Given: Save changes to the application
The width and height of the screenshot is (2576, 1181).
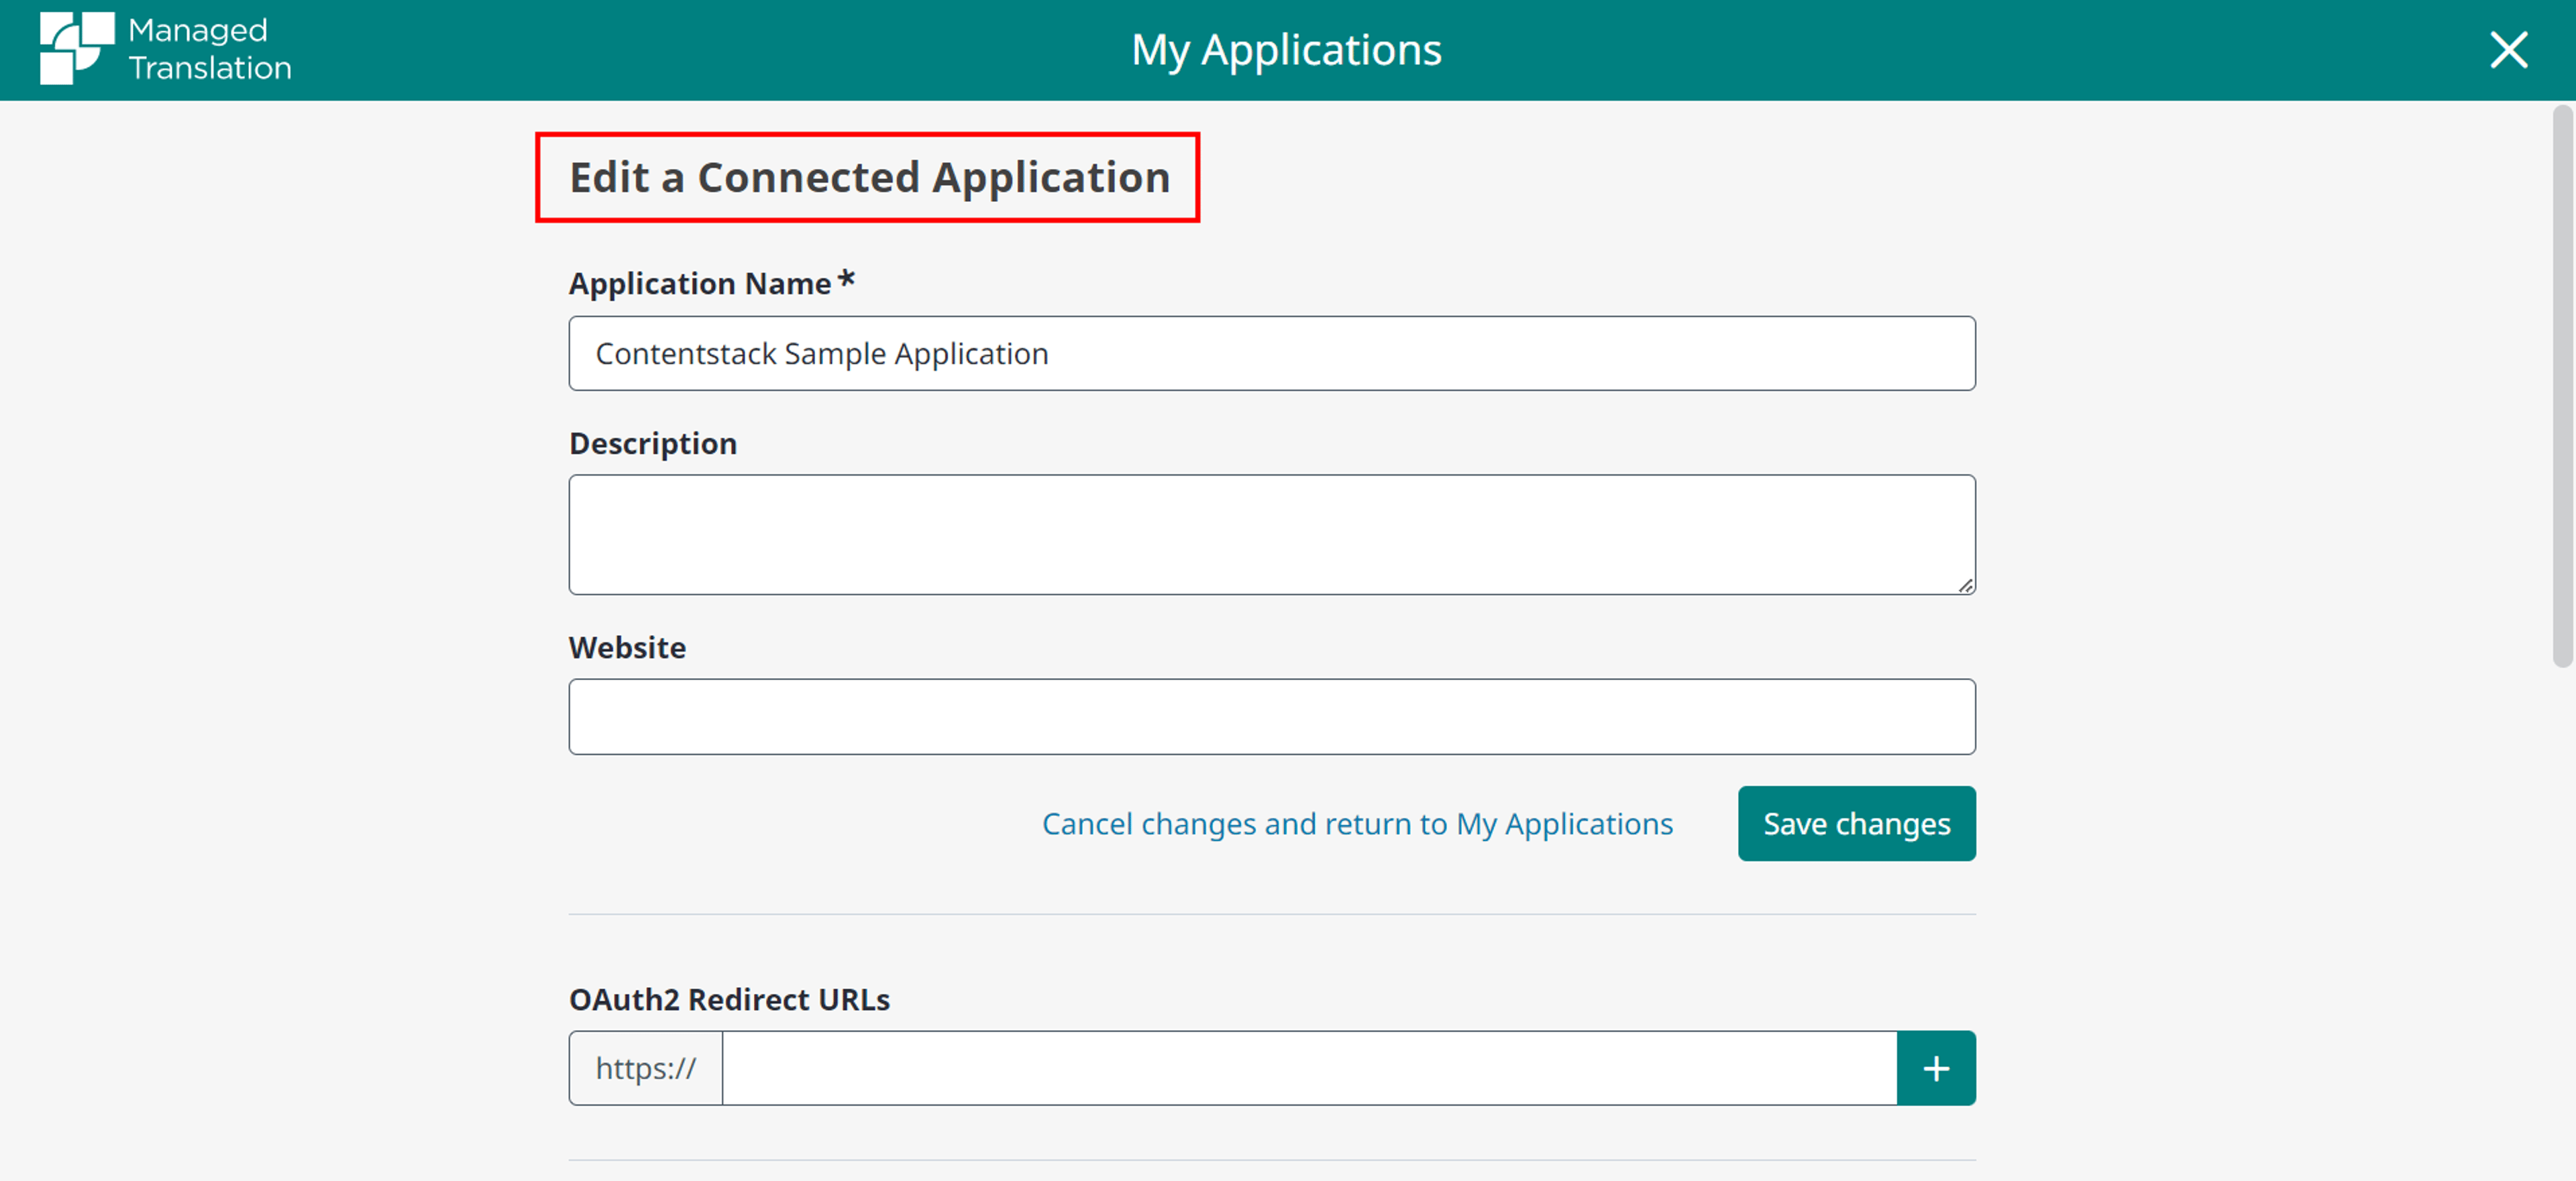Looking at the screenshot, I should (x=1856, y=823).
